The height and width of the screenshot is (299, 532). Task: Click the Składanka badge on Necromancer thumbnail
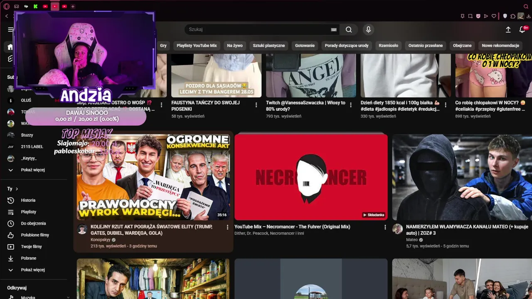pyautogui.click(x=374, y=215)
